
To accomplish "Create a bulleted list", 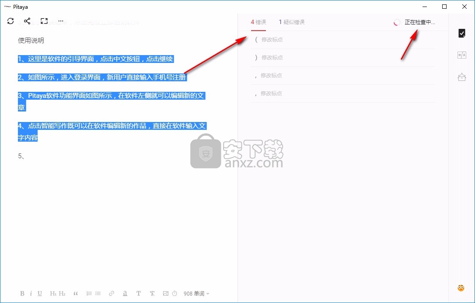I will point(98,293).
